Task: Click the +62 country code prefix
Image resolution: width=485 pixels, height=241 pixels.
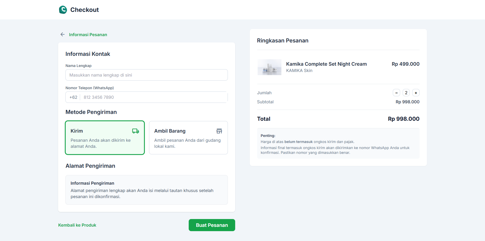Action: click(x=73, y=97)
